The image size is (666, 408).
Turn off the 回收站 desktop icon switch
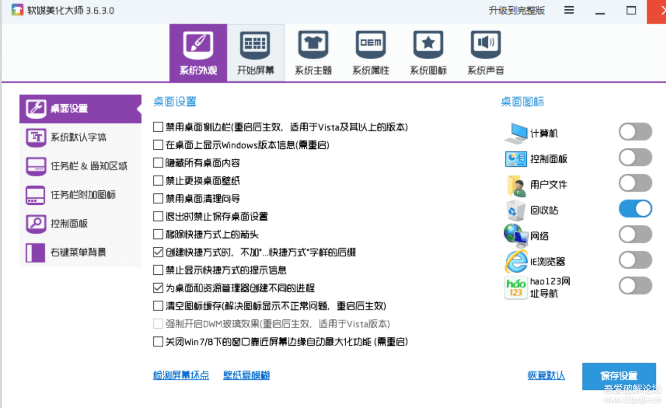pyautogui.click(x=635, y=209)
